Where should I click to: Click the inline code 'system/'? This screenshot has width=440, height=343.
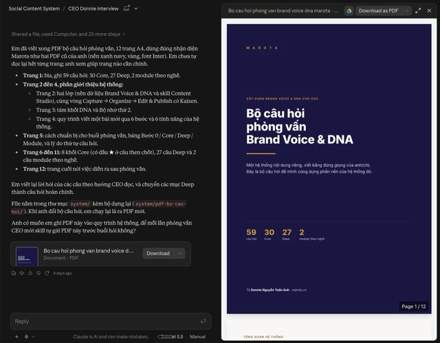click(x=80, y=204)
